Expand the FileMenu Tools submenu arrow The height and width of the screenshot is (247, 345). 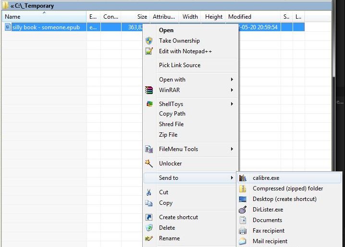(232, 149)
